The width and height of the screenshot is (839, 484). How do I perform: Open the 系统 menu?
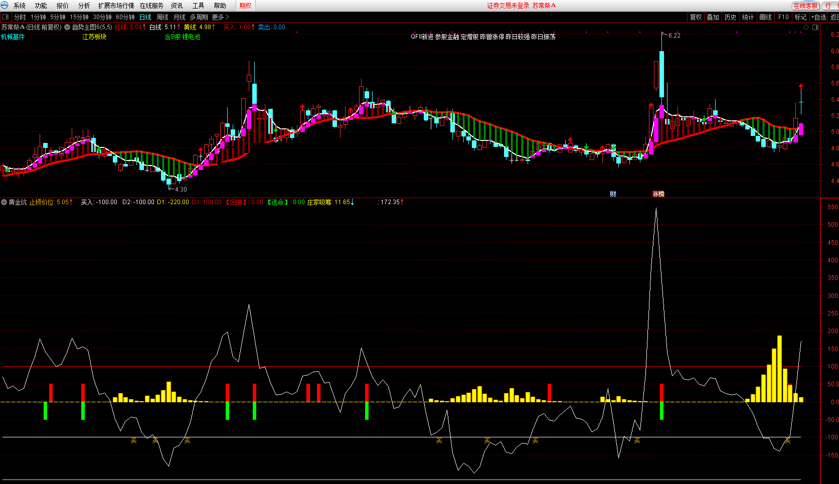pyautogui.click(x=20, y=6)
